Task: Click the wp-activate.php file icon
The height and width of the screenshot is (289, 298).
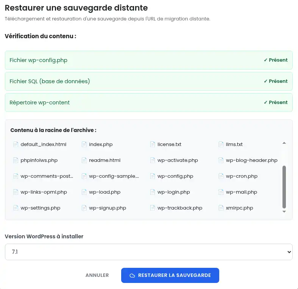Action: pyautogui.click(x=153, y=160)
